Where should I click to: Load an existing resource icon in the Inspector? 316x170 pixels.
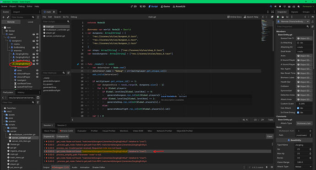point(283,17)
